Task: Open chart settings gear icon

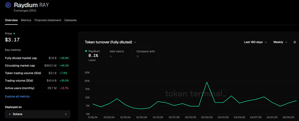Action: [295, 42]
